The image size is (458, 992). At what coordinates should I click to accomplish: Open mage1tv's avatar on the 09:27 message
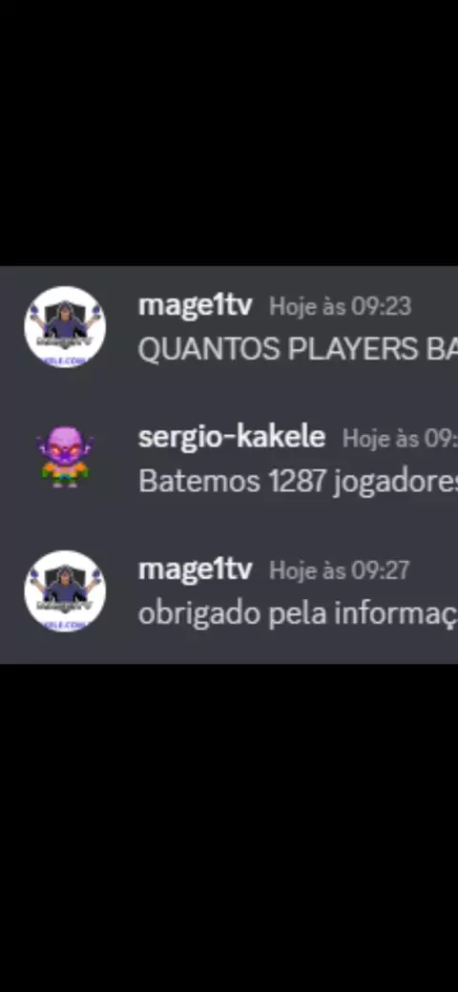pos(65,590)
